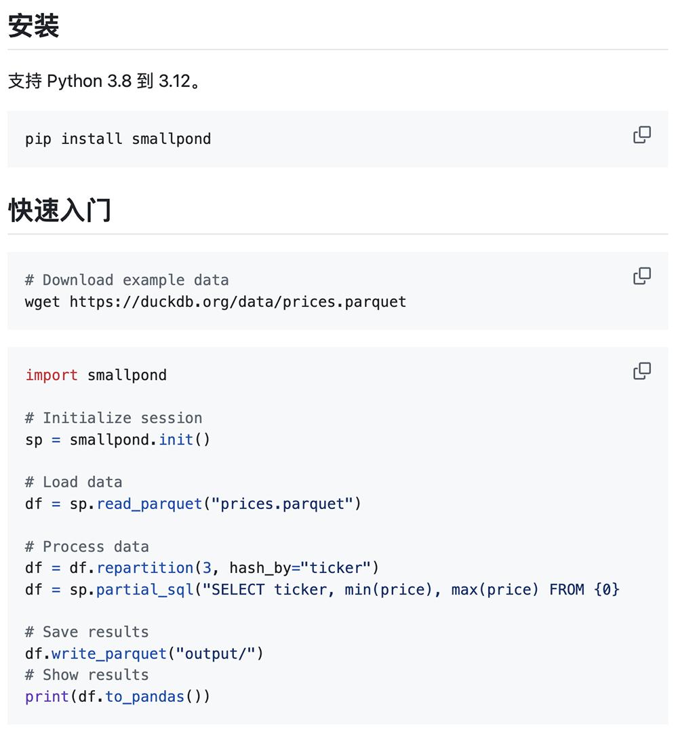Copy the import smallpond Python code
This screenshot has width=678, height=731.
[x=641, y=371]
